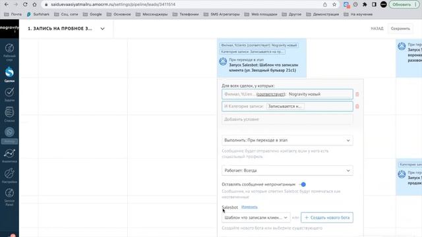Open Почта bookmarks folder
This screenshot has height=237, width=422.
(13, 14)
